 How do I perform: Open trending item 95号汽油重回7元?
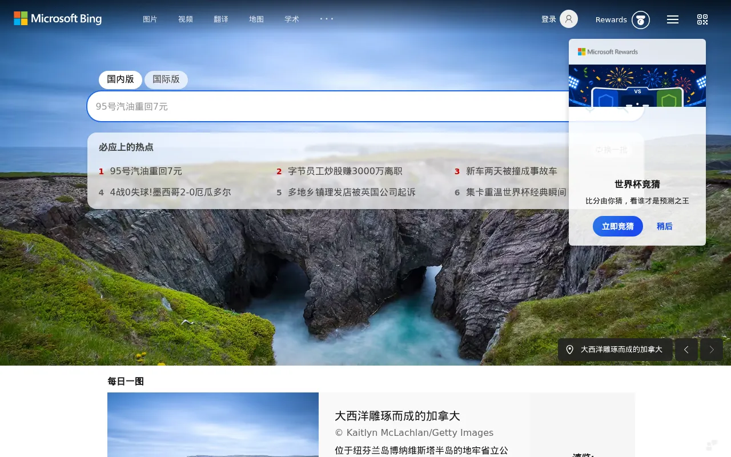click(146, 171)
